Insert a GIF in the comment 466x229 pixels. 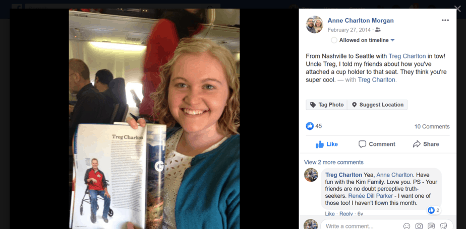[431, 226]
